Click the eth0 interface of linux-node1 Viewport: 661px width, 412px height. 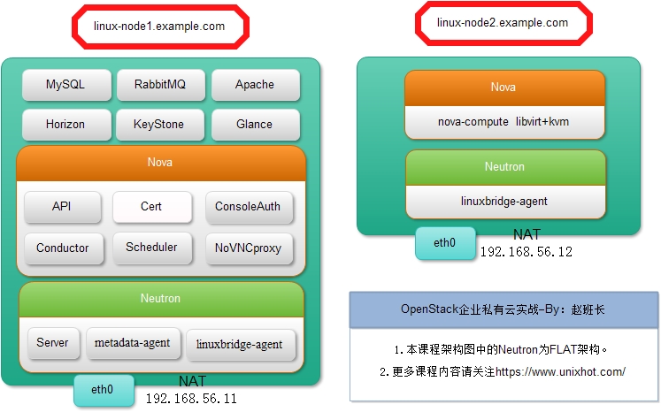pyautogui.click(x=104, y=390)
